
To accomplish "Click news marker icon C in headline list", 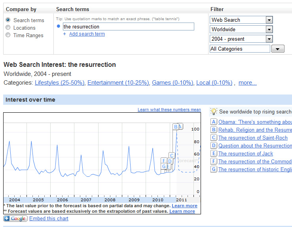I will (x=214, y=138).
